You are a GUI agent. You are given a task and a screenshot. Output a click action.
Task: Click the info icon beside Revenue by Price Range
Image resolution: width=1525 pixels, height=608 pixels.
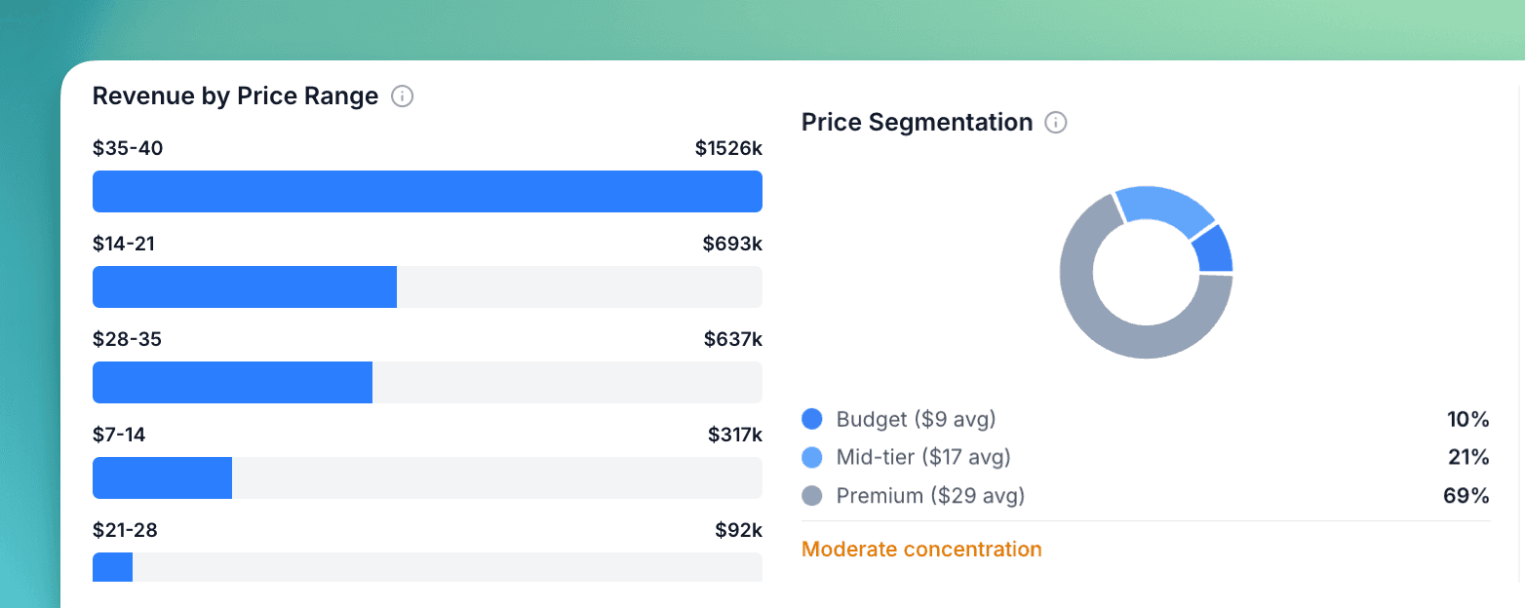pyautogui.click(x=403, y=96)
